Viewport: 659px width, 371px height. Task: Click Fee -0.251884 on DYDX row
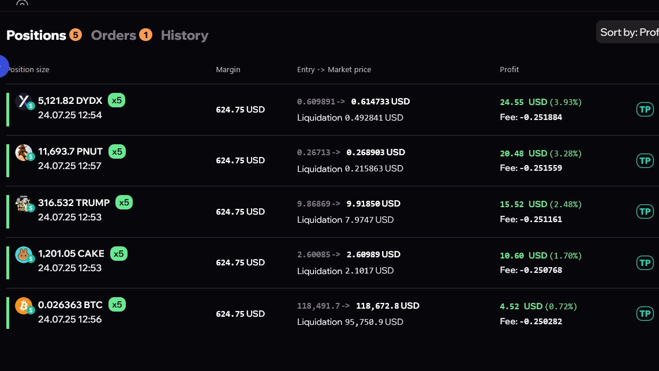click(531, 117)
